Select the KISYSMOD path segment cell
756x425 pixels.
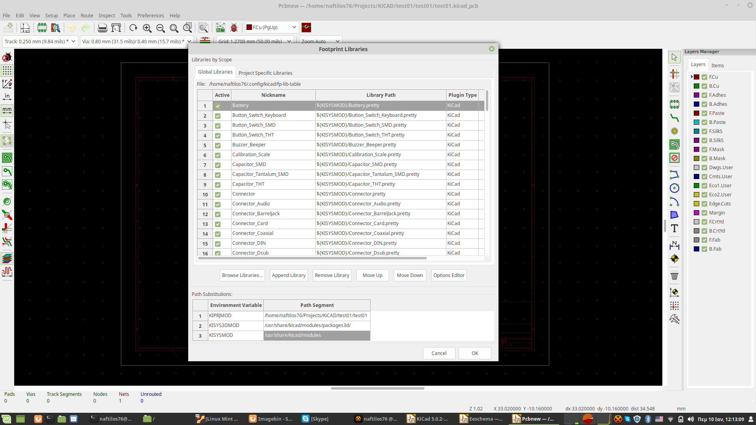317,335
